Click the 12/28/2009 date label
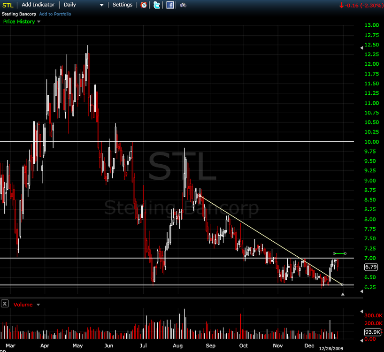 coord(331,348)
